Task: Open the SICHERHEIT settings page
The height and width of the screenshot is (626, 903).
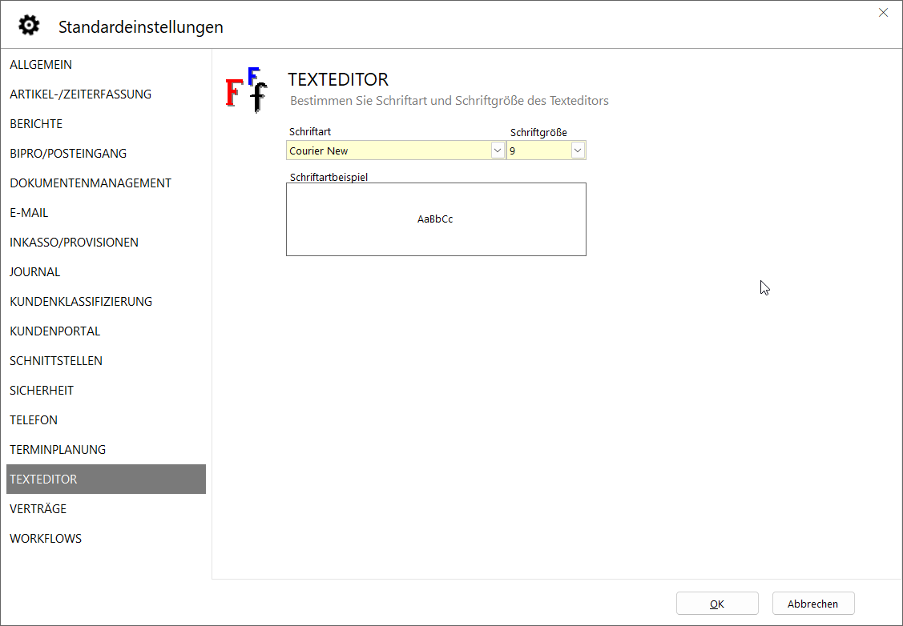Action: point(42,391)
